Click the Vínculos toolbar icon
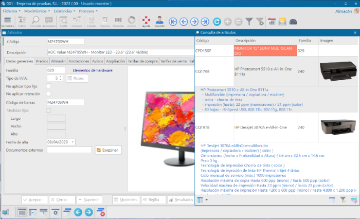The image size is (360, 219). tap(77, 22)
